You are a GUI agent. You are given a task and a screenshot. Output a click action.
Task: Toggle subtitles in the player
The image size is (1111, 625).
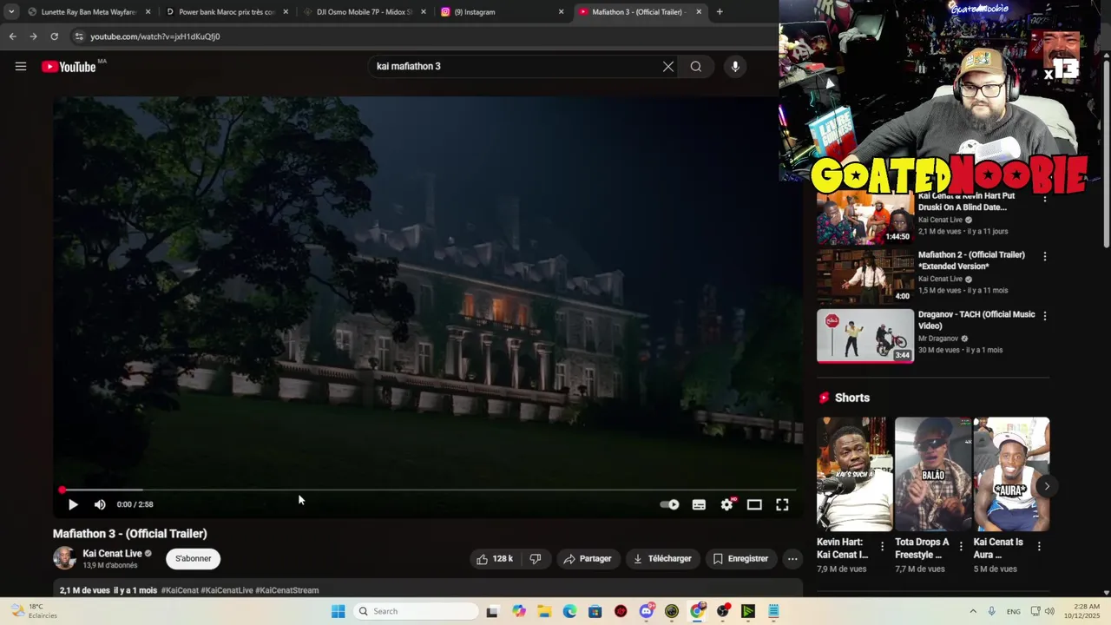[699, 504]
